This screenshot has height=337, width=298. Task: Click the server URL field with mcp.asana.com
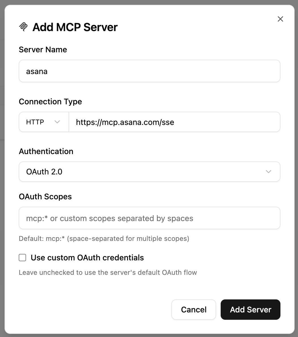point(174,122)
